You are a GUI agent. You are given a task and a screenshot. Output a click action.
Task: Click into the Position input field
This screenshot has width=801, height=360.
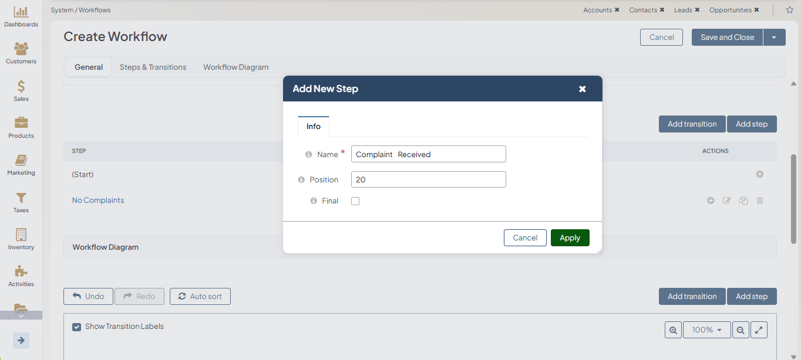428,179
